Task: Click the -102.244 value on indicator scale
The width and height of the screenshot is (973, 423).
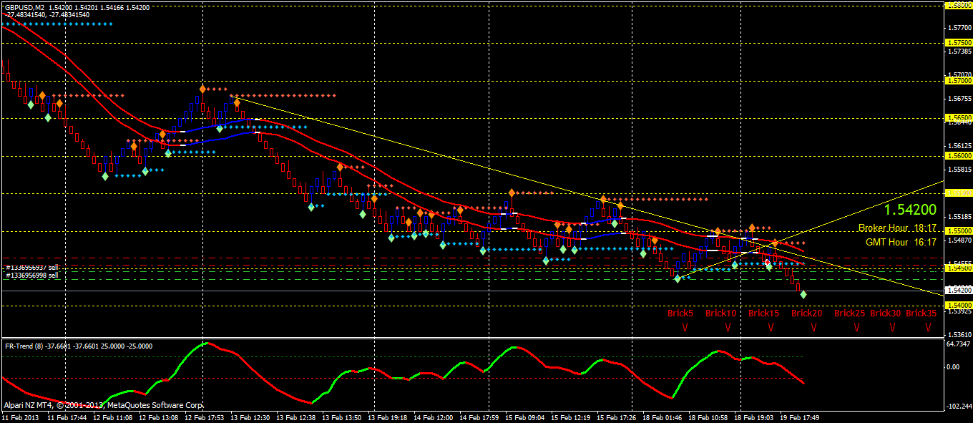Action: click(958, 406)
